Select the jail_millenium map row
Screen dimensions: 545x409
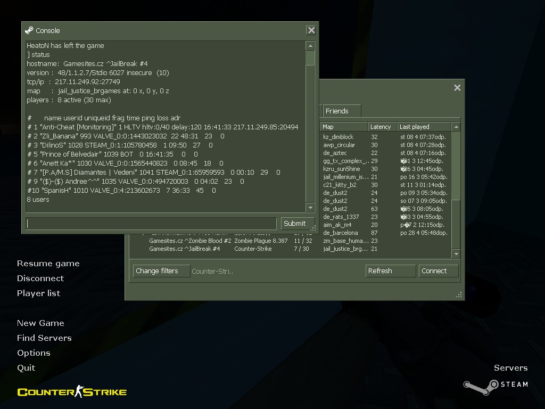point(386,177)
